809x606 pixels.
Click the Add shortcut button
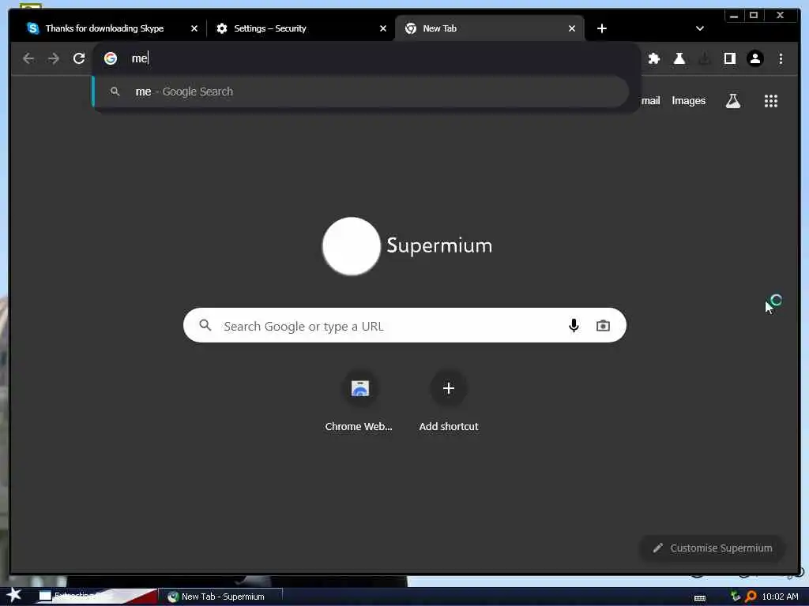pyautogui.click(x=449, y=402)
